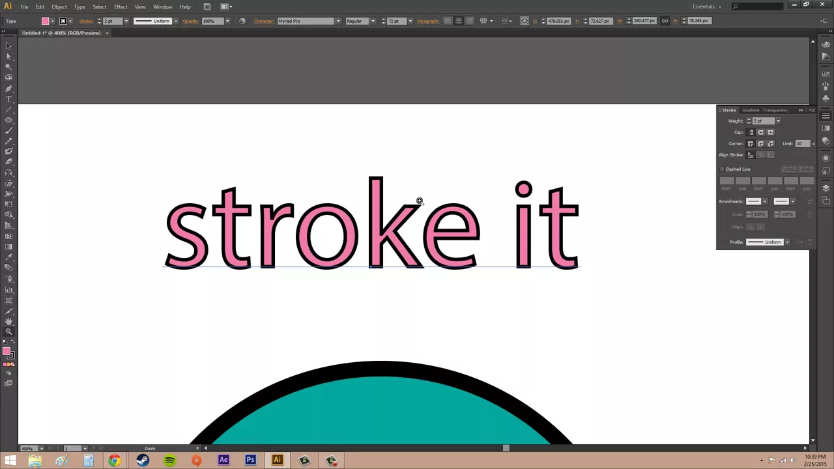The height and width of the screenshot is (469, 834).
Task: Open the Profile dropdown in Stroke panel
Action: tap(787, 242)
